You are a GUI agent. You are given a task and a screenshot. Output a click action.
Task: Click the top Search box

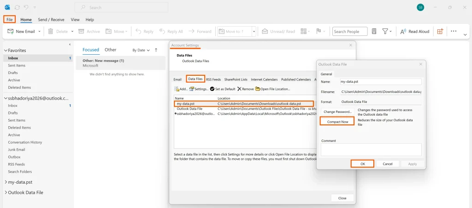(x=121, y=7)
